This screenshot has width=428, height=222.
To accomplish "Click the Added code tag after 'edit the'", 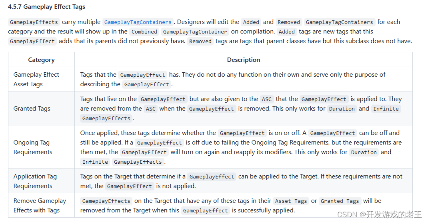I will point(251,22).
